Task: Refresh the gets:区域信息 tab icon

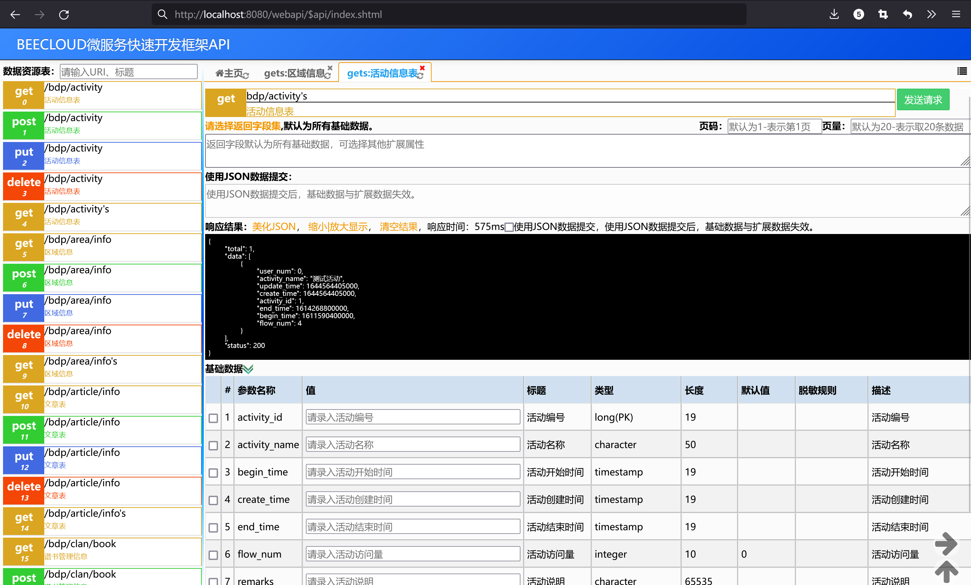Action: pyautogui.click(x=328, y=76)
